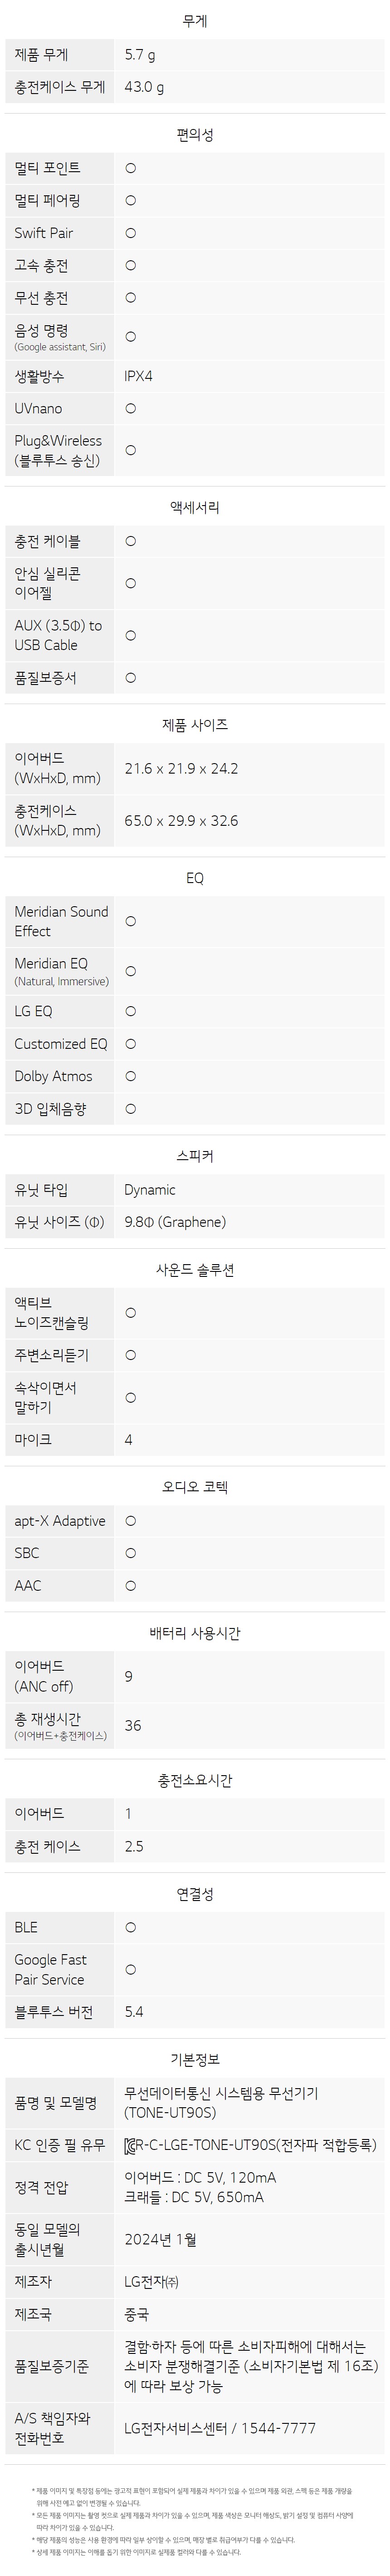
Task: Click the KC certification mark icon
Action: (130, 2145)
